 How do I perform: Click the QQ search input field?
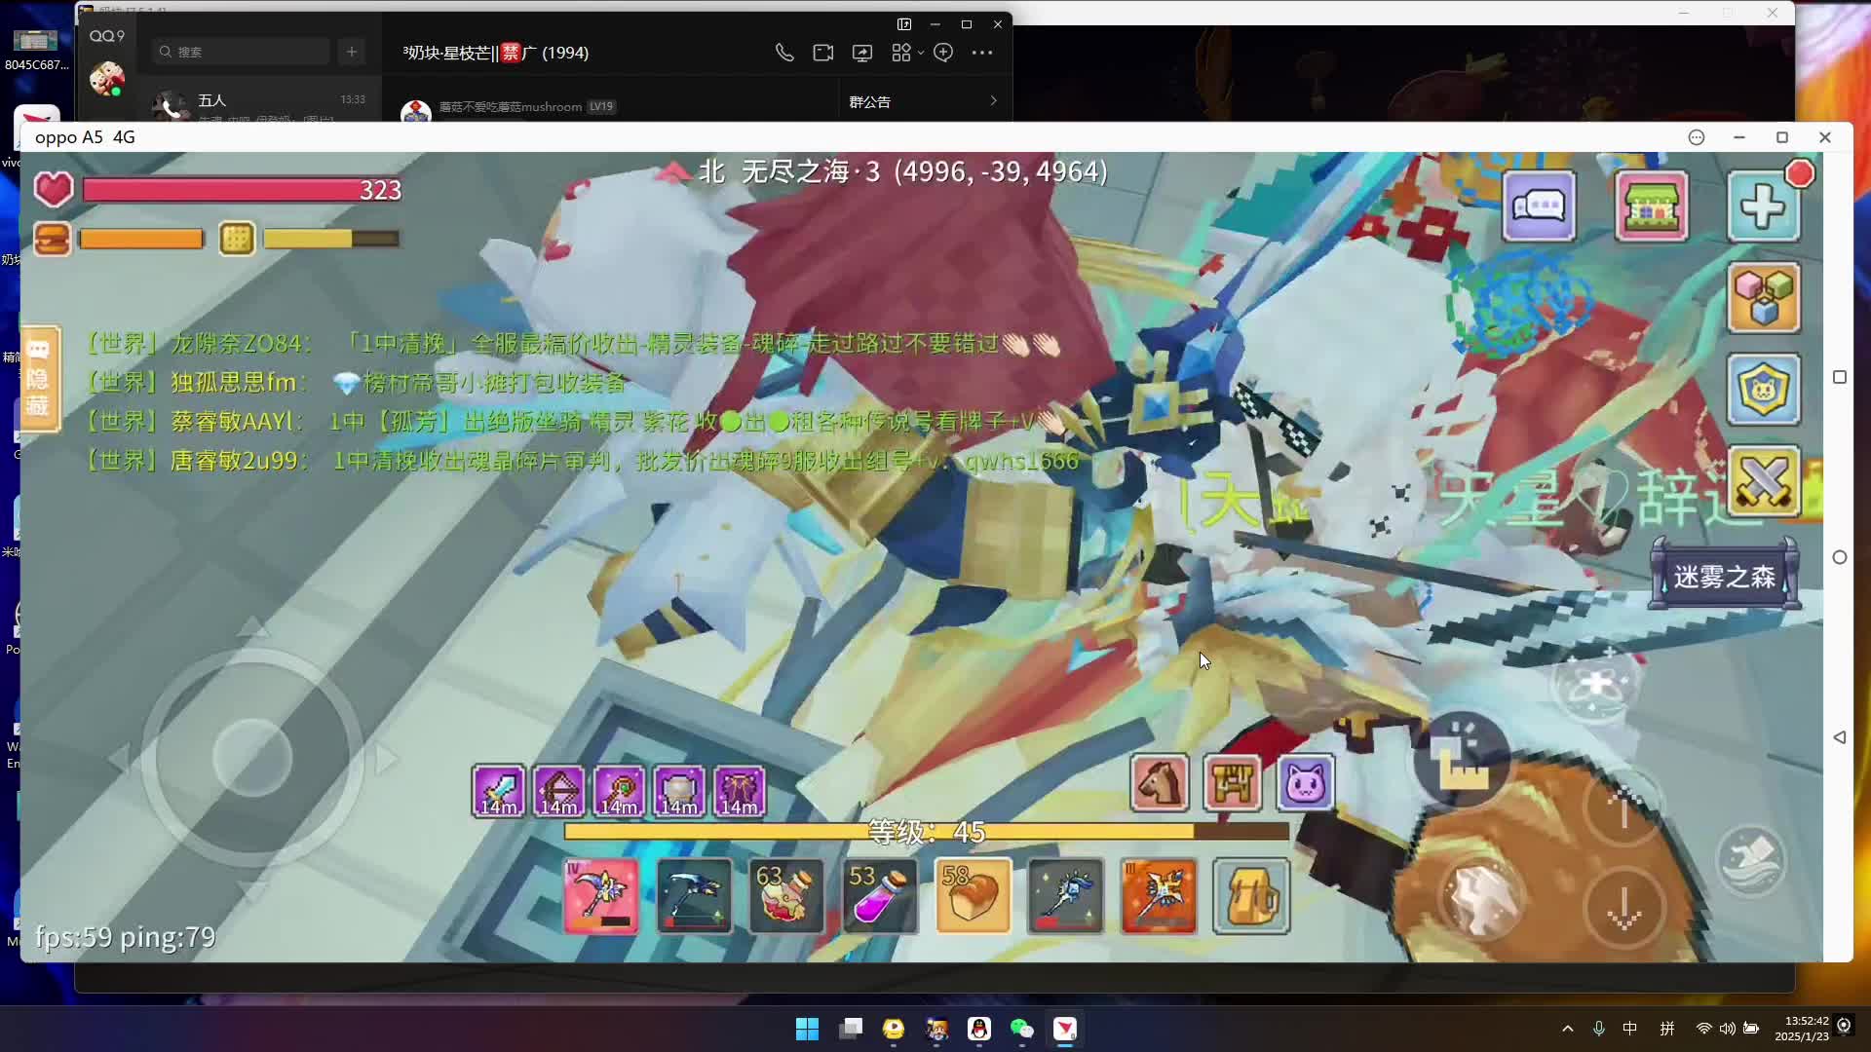(x=240, y=51)
